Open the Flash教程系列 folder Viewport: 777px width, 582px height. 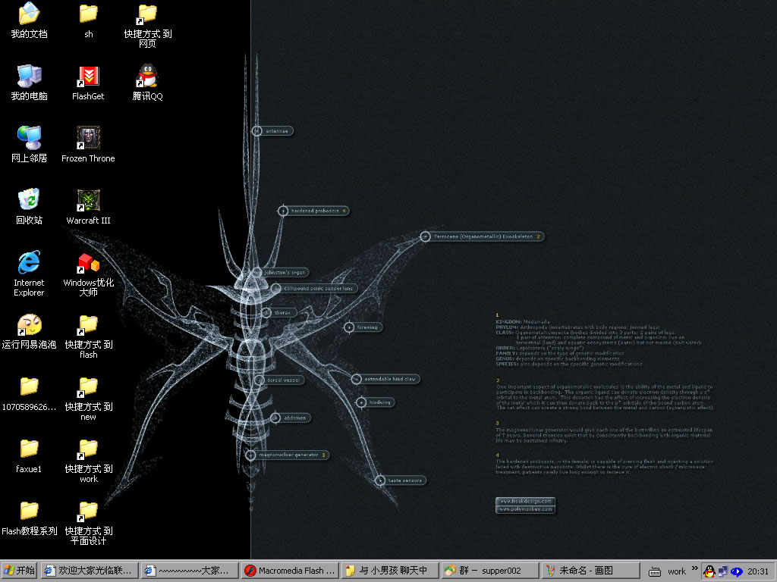(x=29, y=518)
